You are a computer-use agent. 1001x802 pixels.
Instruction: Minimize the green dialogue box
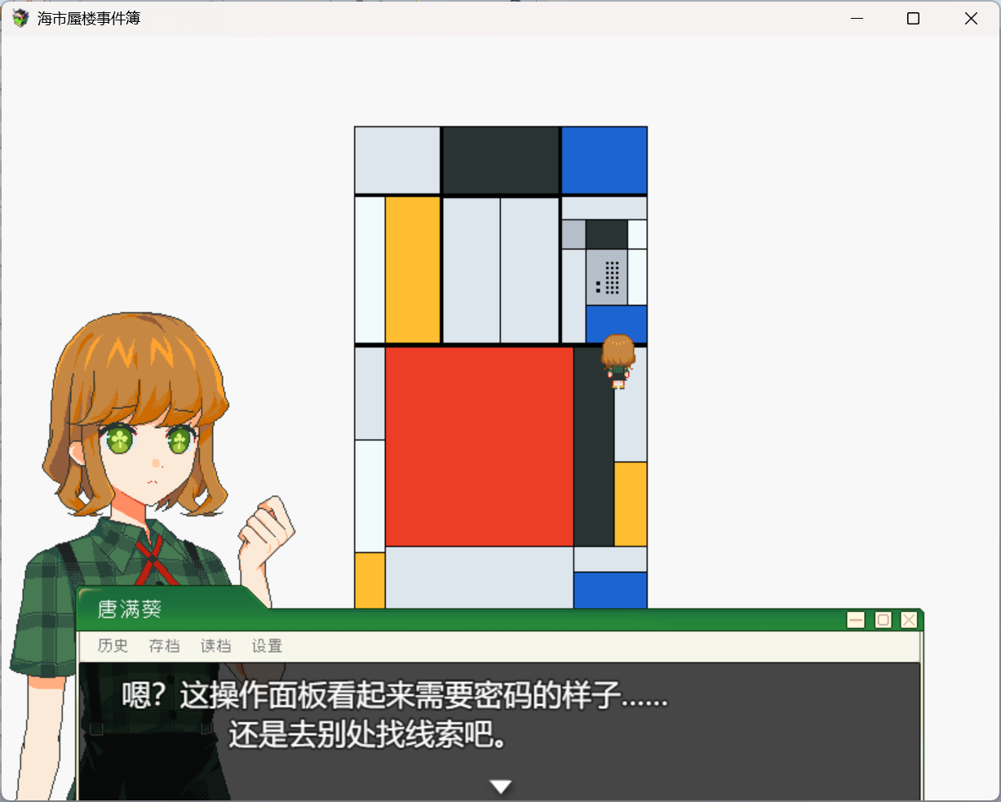click(x=856, y=620)
